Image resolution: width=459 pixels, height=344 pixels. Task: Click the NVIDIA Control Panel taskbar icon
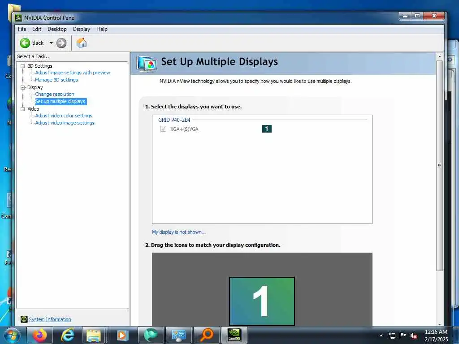tap(234, 335)
